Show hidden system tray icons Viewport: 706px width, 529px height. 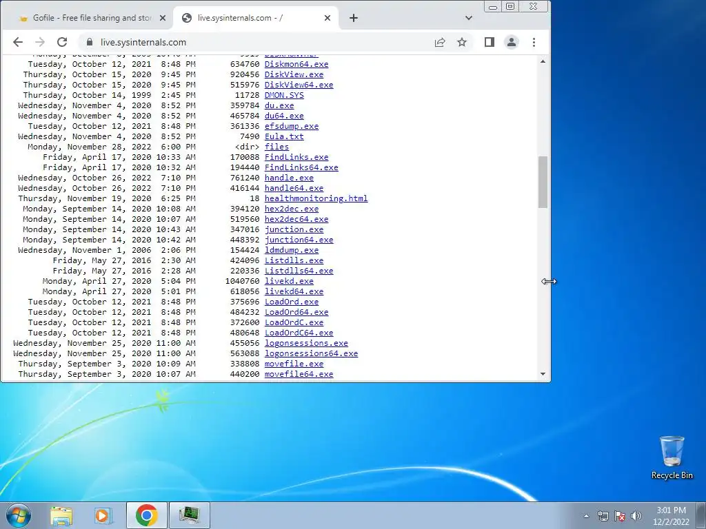pos(586,516)
